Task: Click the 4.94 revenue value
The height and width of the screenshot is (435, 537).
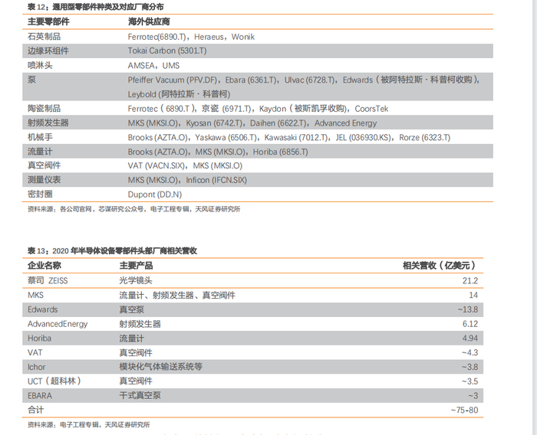Action: click(x=469, y=339)
